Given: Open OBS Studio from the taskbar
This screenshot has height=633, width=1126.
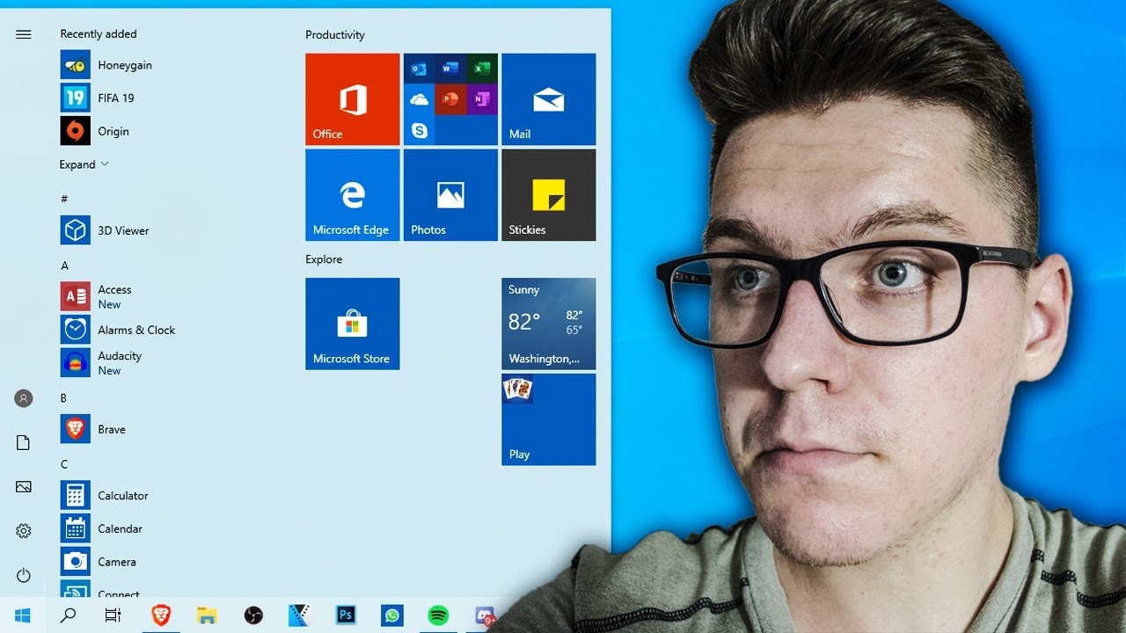Looking at the screenshot, I should click(x=253, y=615).
